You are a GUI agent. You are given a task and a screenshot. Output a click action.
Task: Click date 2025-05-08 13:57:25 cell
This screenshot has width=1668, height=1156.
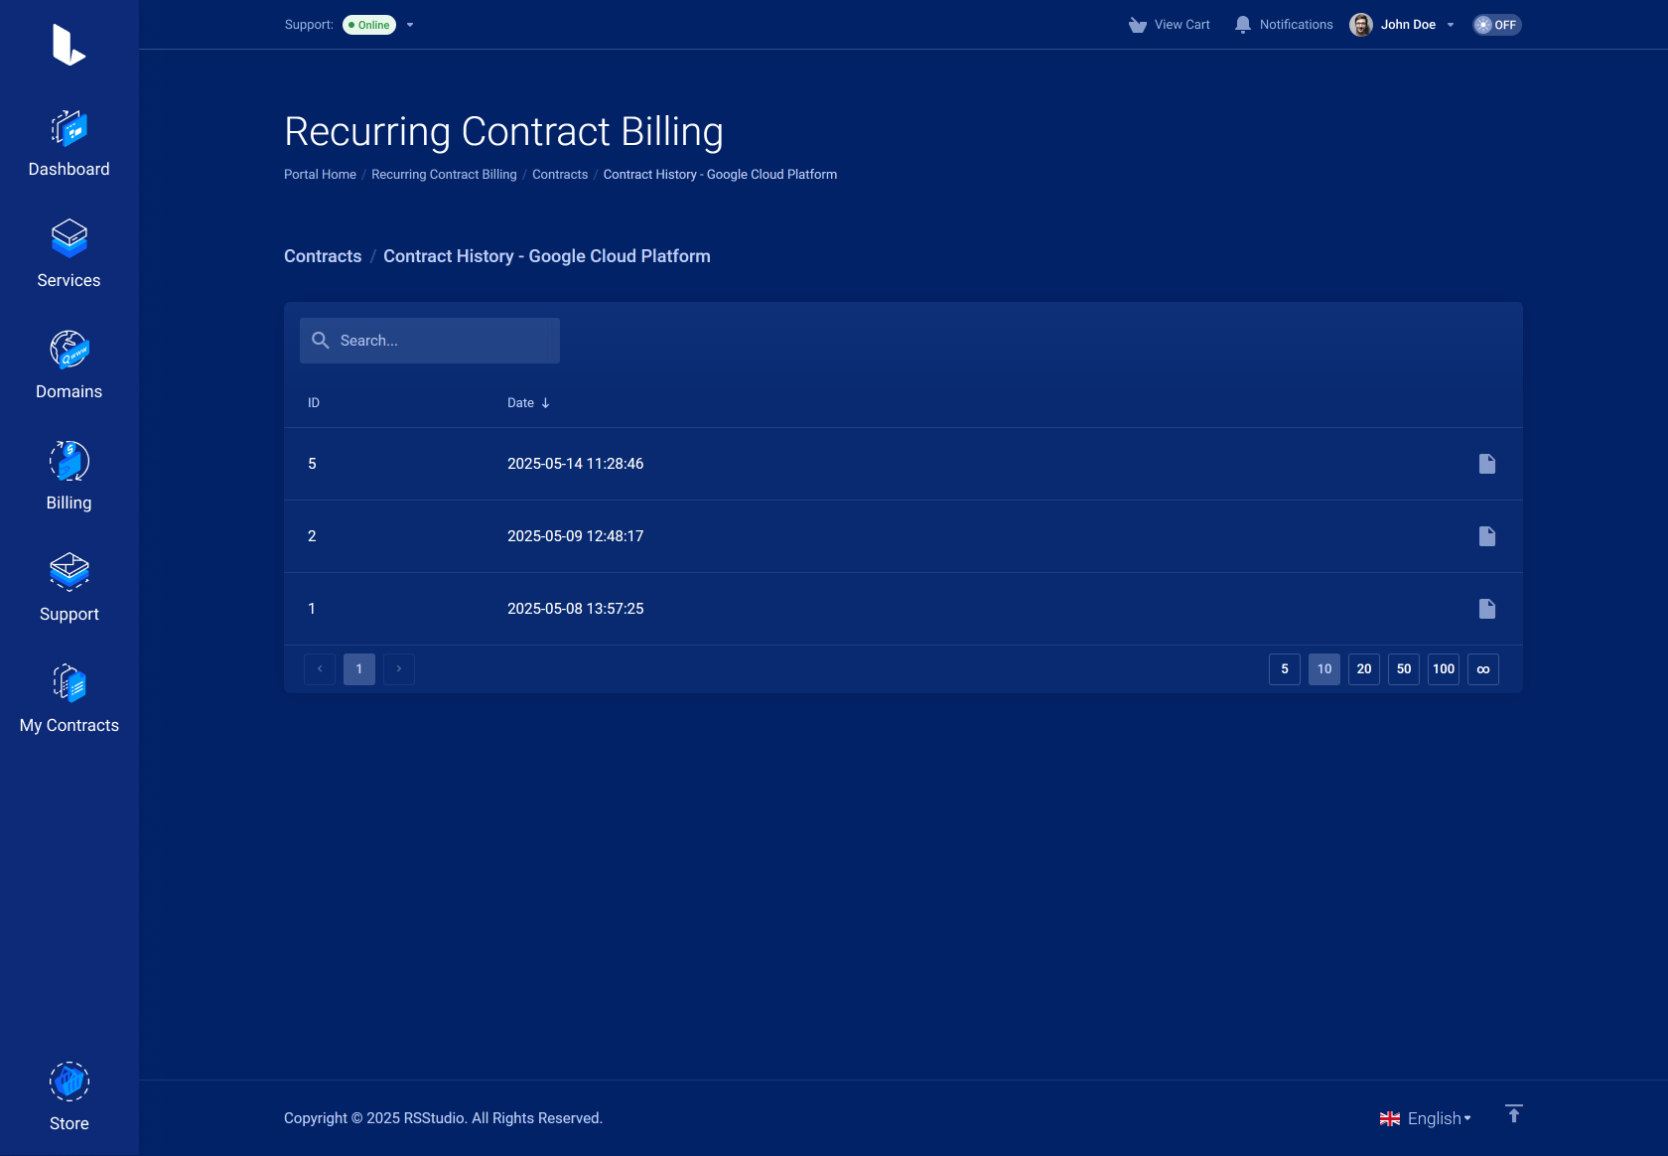[x=576, y=609]
